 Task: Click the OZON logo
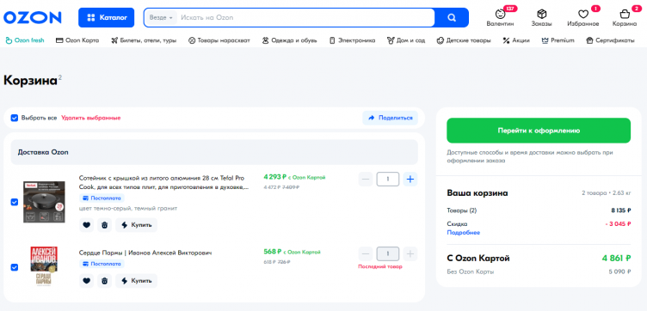(x=33, y=17)
